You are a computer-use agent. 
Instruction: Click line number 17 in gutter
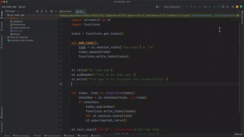click(x=61, y=93)
